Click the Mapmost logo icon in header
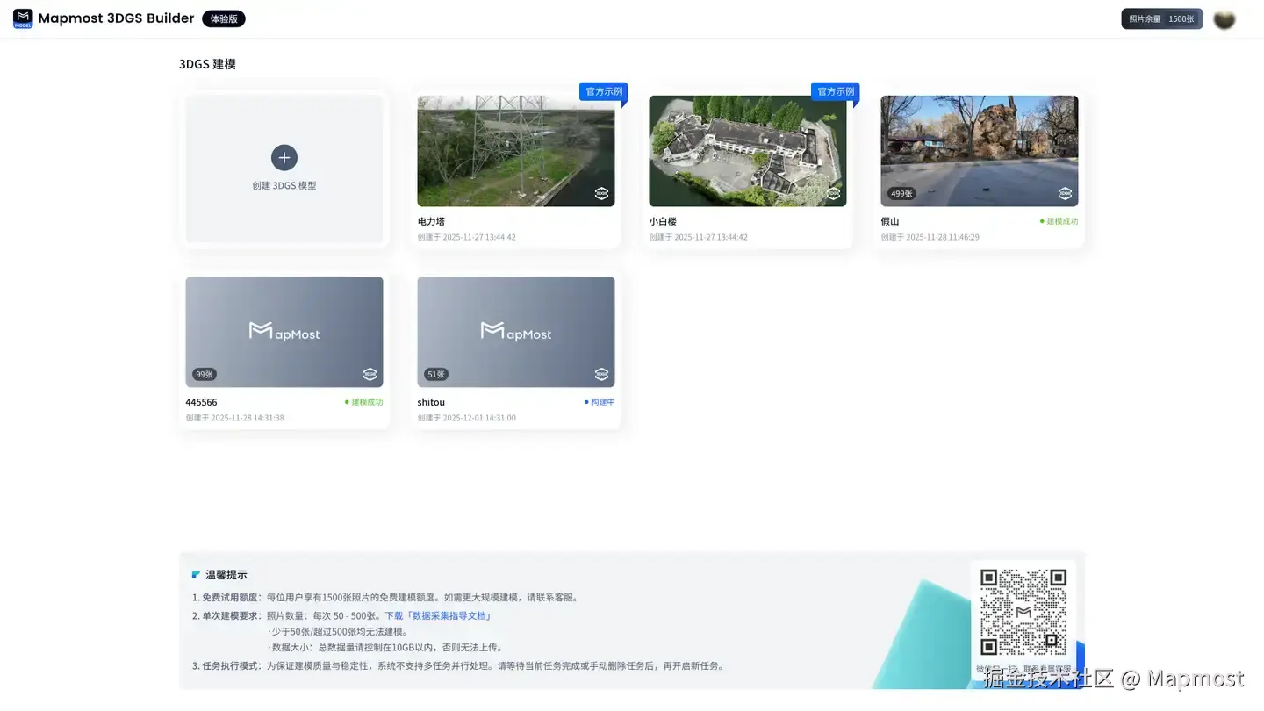The height and width of the screenshot is (711, 1264). [23, 18]
